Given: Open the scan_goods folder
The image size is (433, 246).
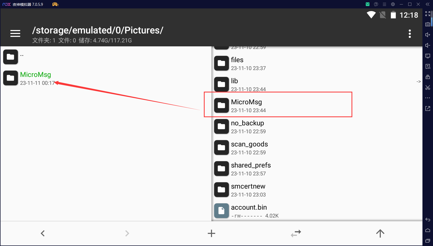Looking at the screenshot, I should pyautogui.click(x=317, y=148).
